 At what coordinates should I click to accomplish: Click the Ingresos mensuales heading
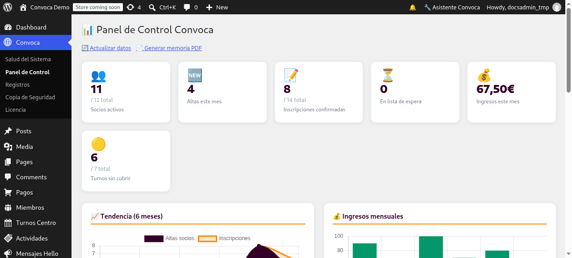tap(368, 216)
